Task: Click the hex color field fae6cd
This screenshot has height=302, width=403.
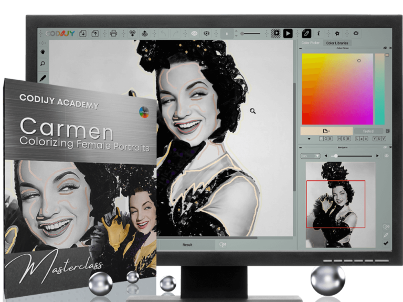Action: (x=368, y=131)
